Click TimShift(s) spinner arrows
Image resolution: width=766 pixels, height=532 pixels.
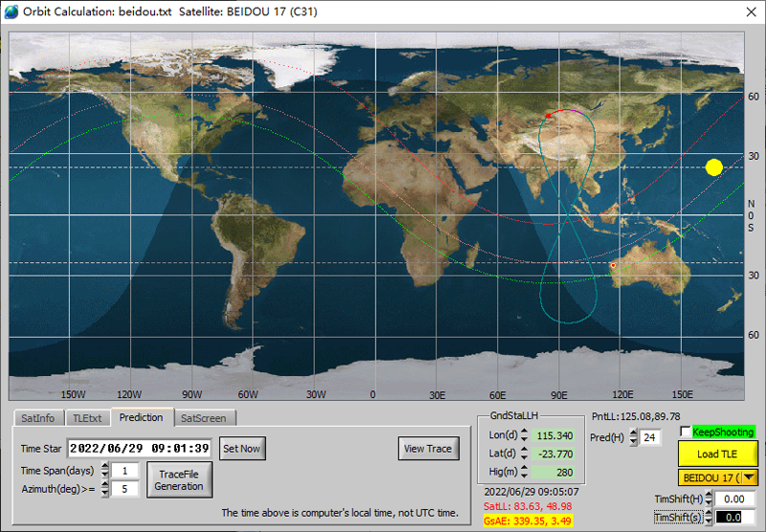[709, 518]
